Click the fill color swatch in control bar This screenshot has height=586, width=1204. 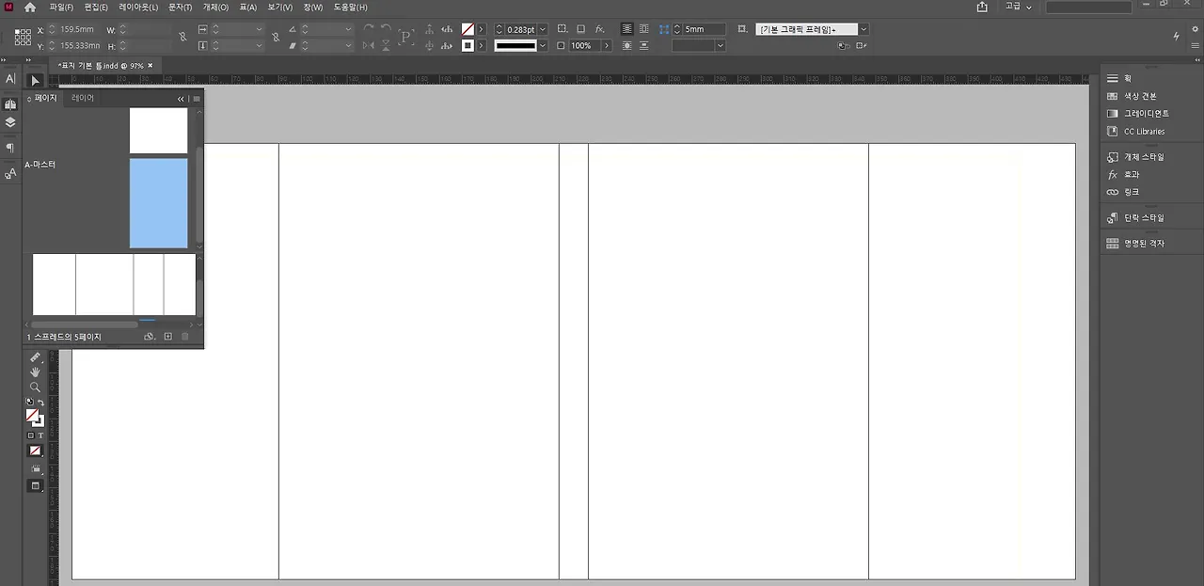pyautogui.click(x=467, y=29)
